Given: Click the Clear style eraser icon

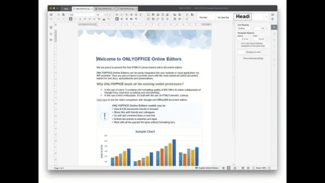Looking at the screenshot, I should (x=187, y=15).
